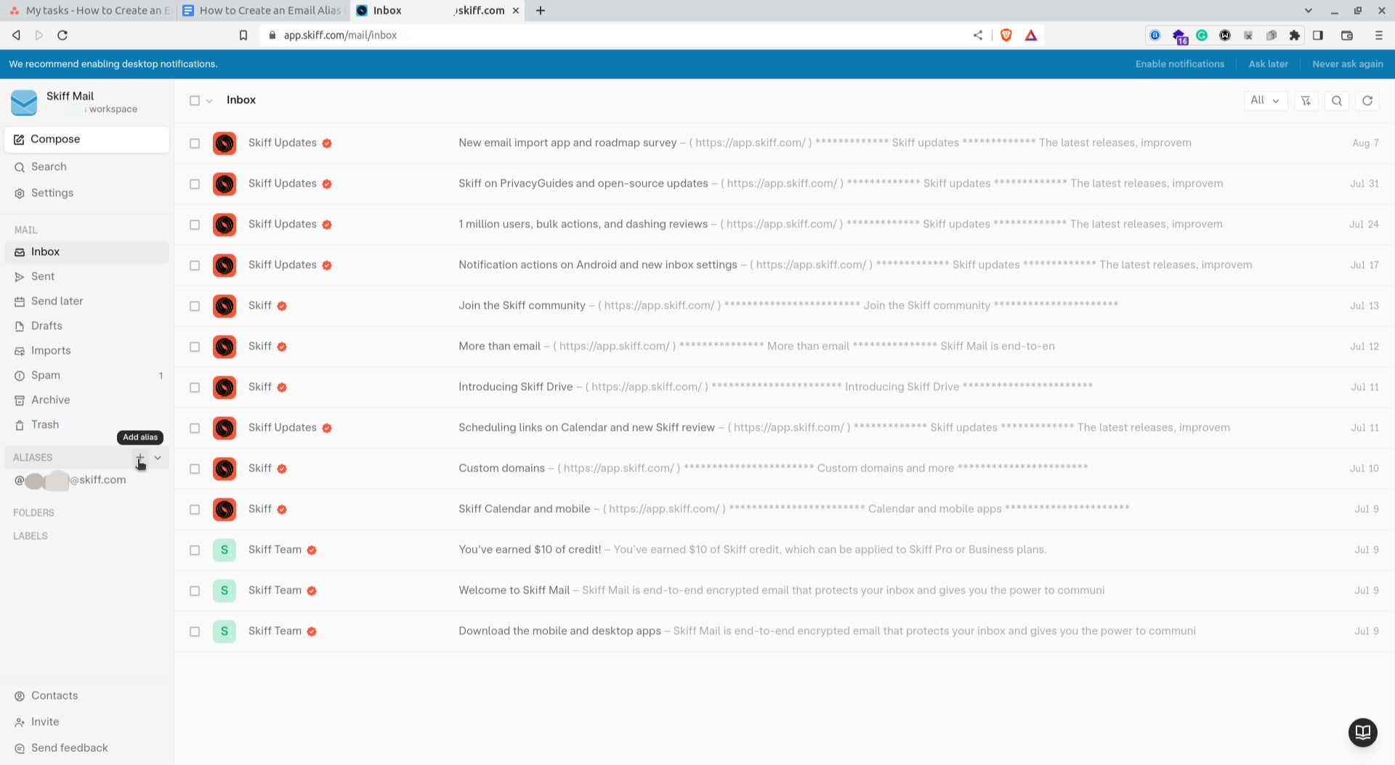Click the Add alias plus button
The height and width of the screenshot is (765, 1395).
tap(139, 458)
